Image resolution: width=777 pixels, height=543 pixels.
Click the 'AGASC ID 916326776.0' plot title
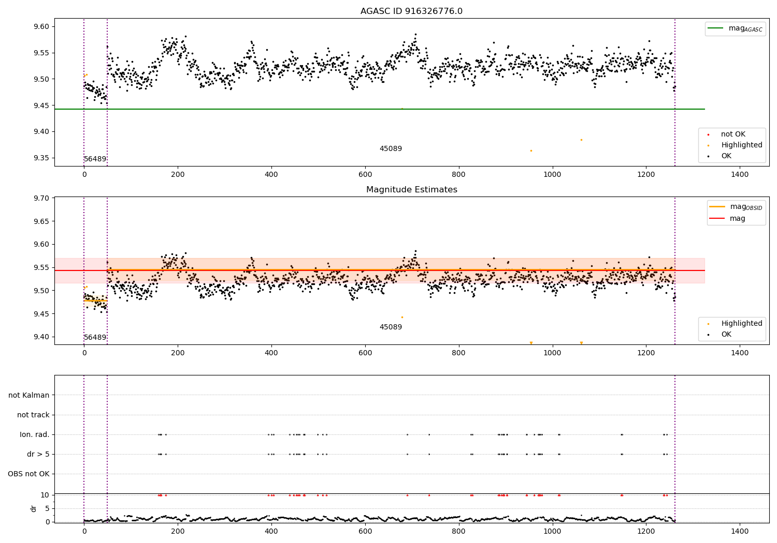pyautogui.click(x=411, y=11)
